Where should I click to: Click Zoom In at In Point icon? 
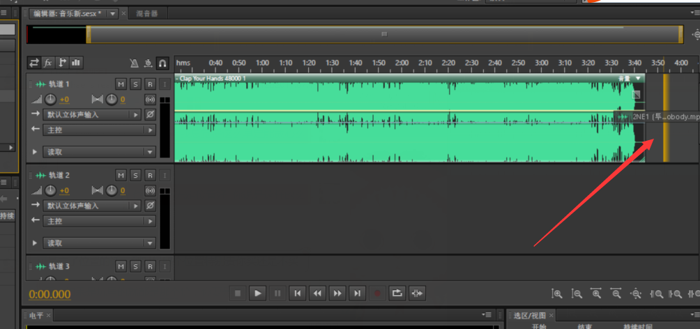(x=656, y=293)
